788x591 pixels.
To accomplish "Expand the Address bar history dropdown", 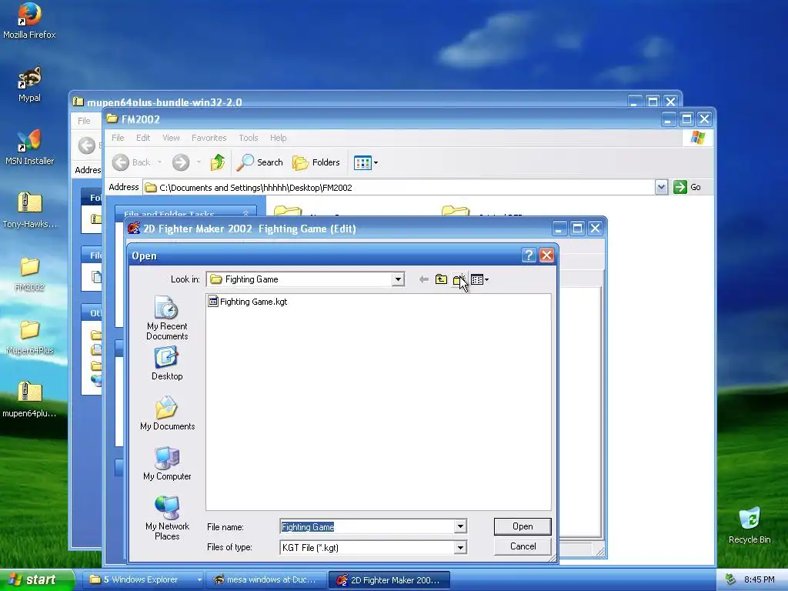I will click(x=661, y=187).
